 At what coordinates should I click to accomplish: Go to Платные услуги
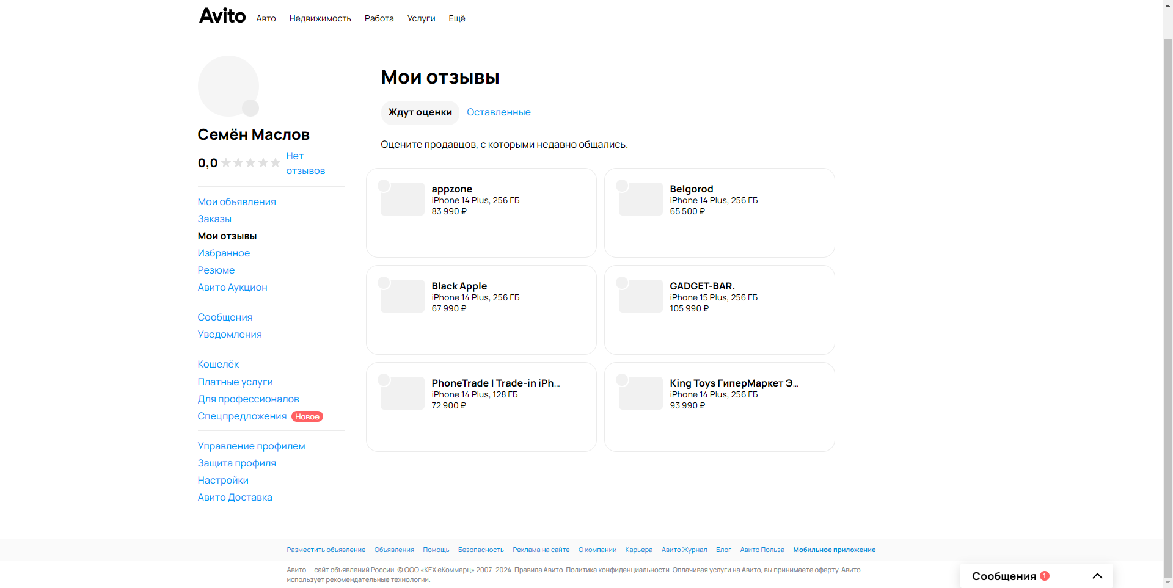[235, 382]
